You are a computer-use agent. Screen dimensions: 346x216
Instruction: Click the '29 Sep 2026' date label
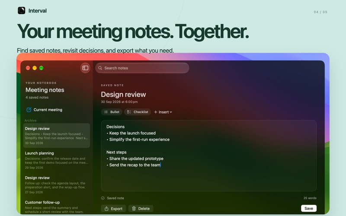(x=34, y=168)
